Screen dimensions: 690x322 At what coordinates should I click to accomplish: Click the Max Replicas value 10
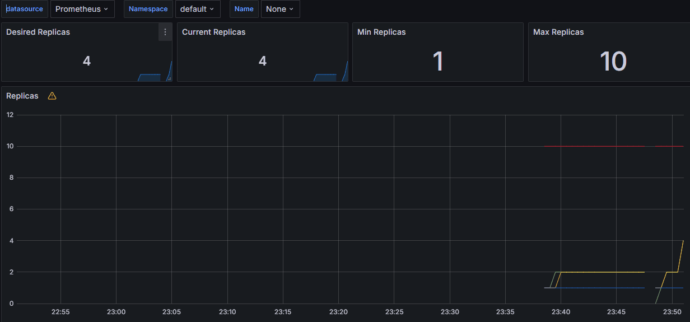tap(613, 61)
